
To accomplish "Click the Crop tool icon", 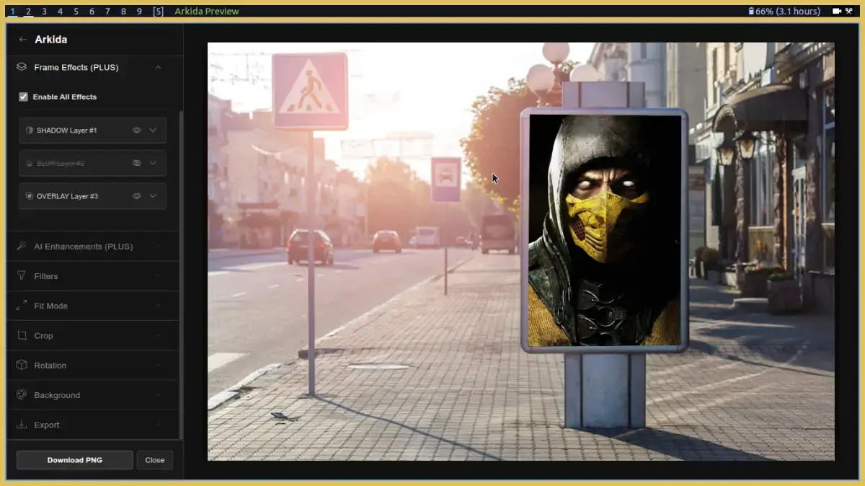I will point(22,335).
